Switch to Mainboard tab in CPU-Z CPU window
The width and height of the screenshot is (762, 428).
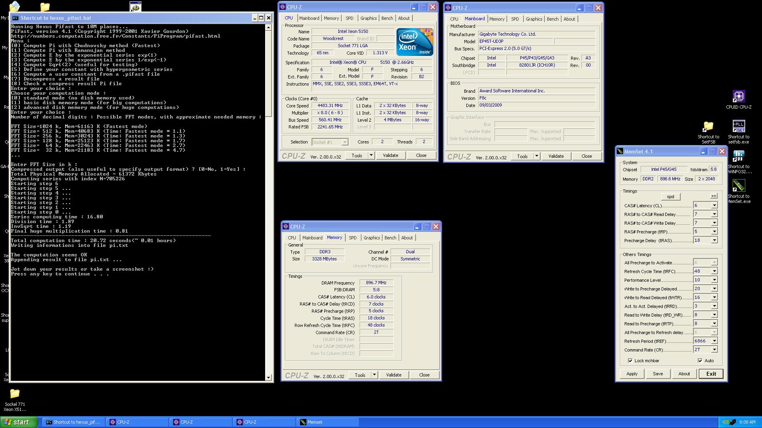[x=309, y=18]
